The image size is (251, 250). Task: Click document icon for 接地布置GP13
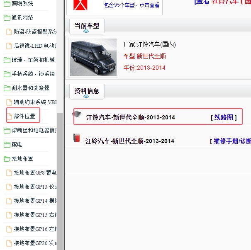[x=9, y=187]
